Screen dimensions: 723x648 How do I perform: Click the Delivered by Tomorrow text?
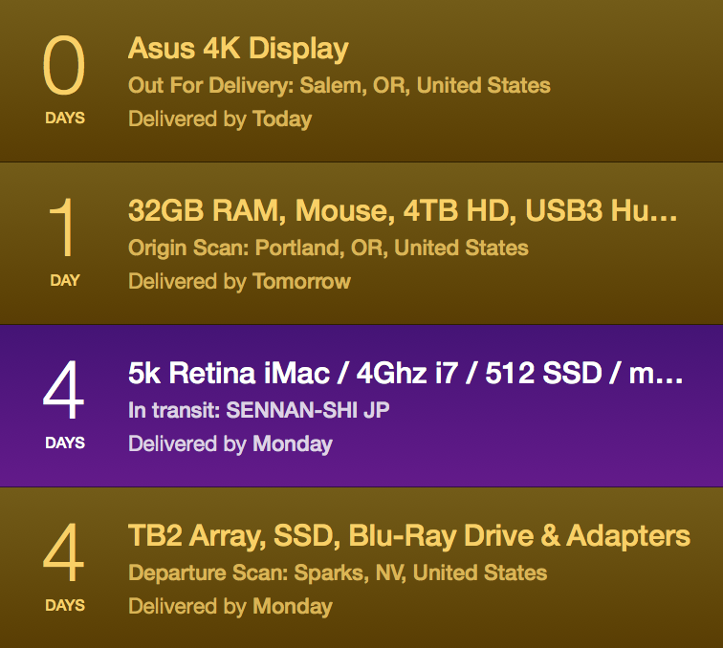[x=239, y=281]
